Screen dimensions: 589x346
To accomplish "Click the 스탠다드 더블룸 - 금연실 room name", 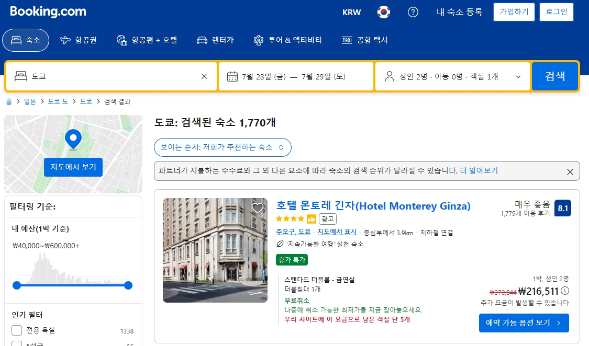I will coord(319,280).
